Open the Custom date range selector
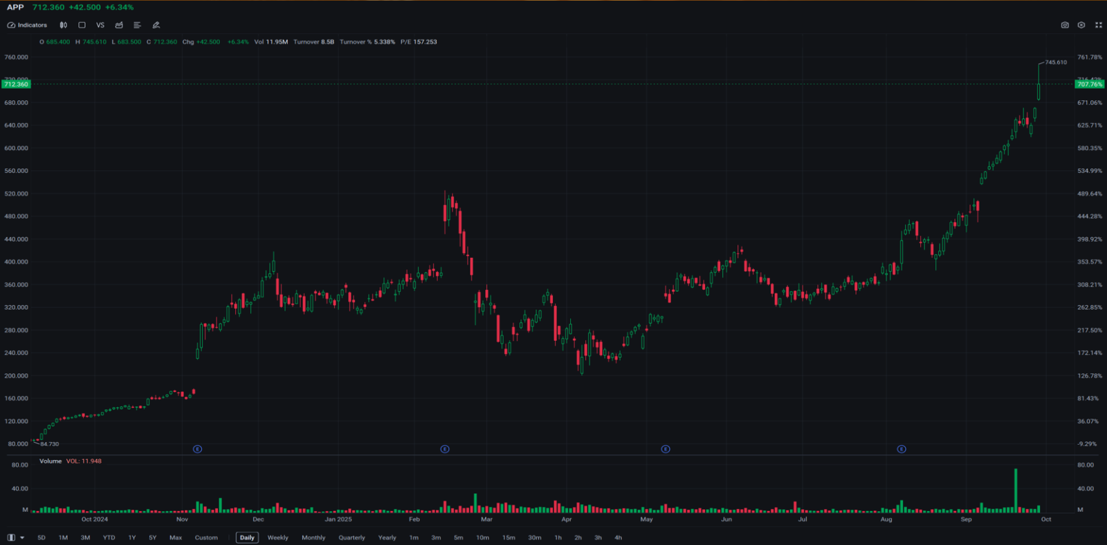Image resolution: width=1107 pixels, height=545 pixels. click(206, 537)
